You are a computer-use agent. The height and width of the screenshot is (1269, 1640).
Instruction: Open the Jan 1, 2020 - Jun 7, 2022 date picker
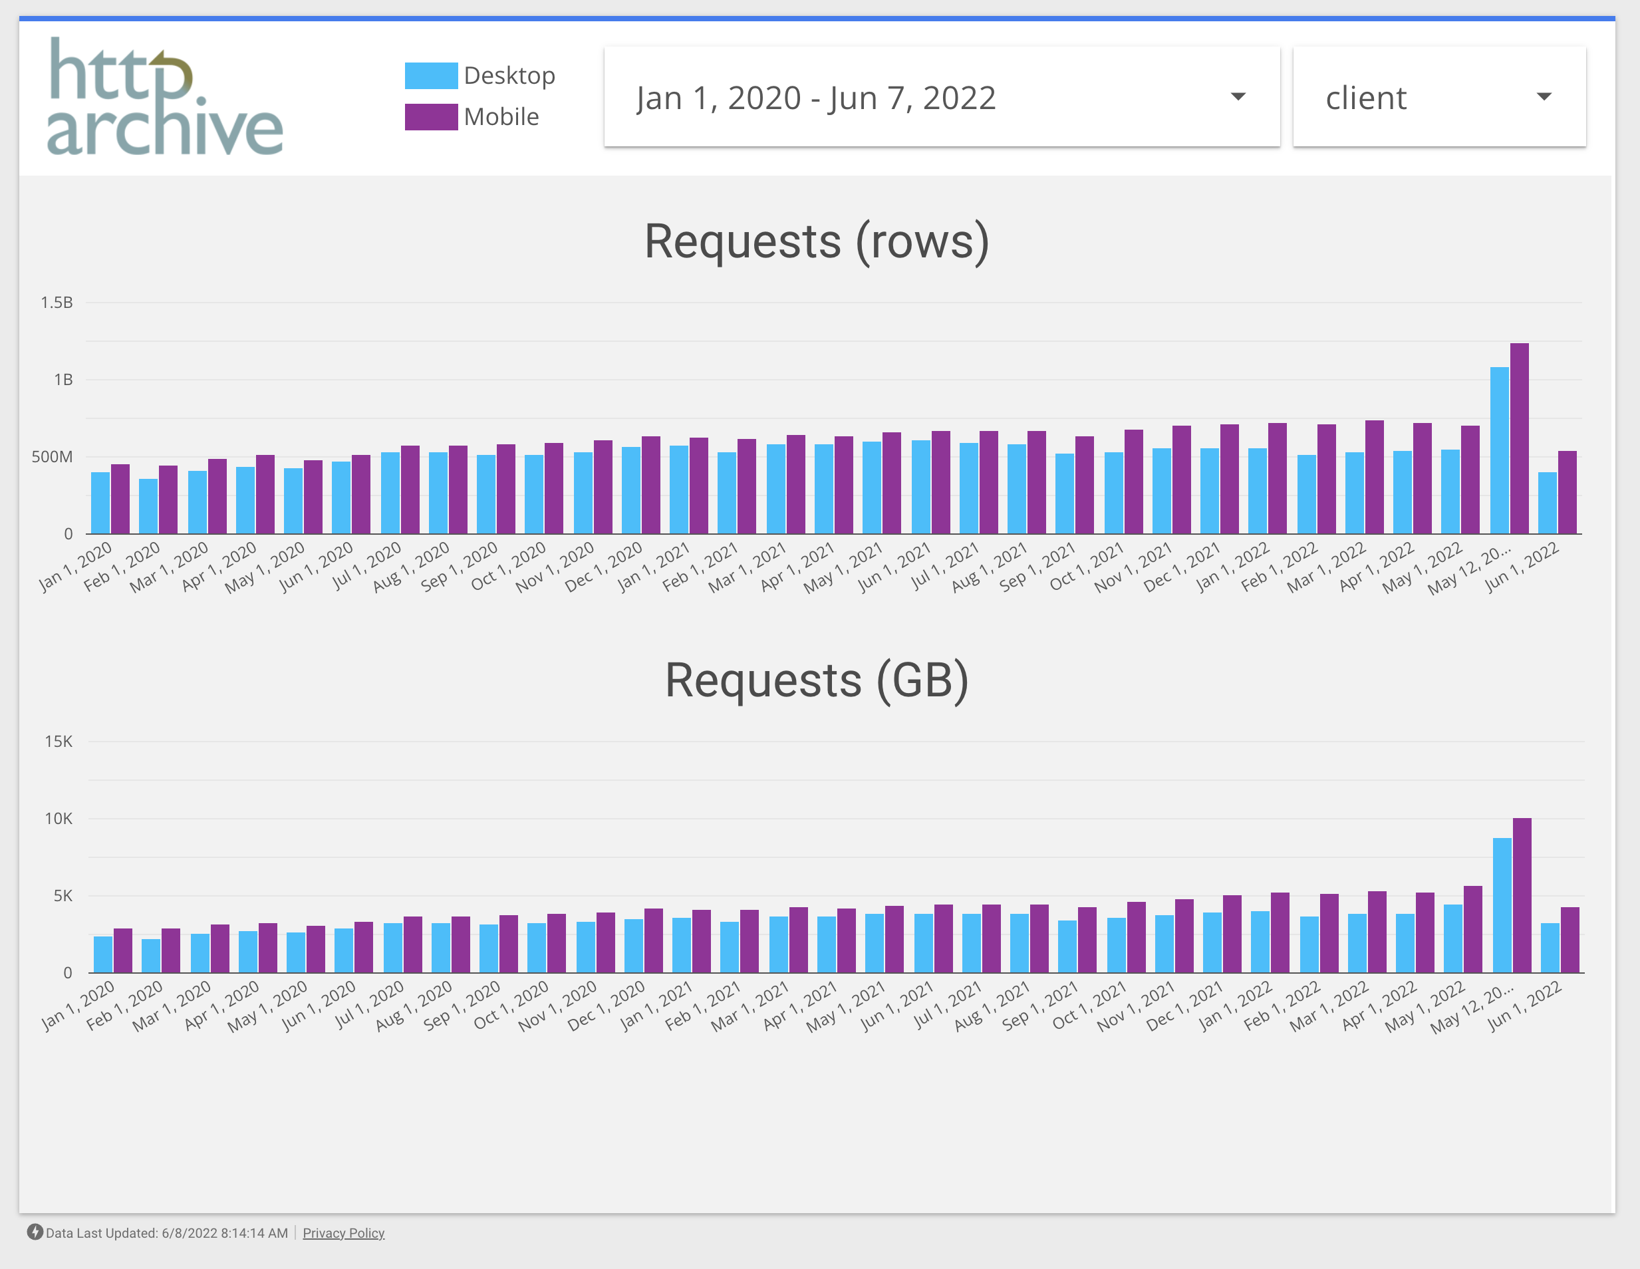(x=815, y=98)
